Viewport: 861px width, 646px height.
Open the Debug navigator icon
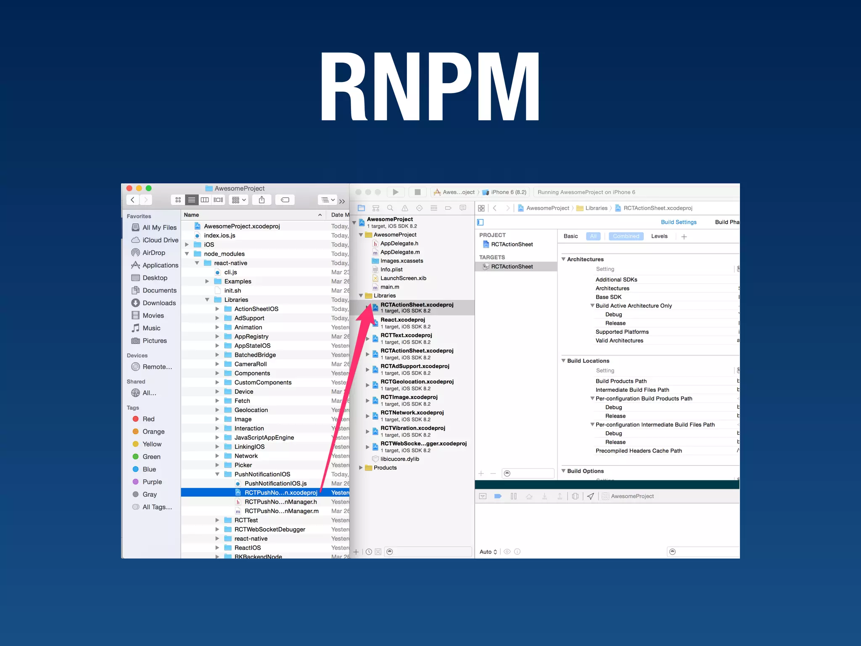click(434, 208)
